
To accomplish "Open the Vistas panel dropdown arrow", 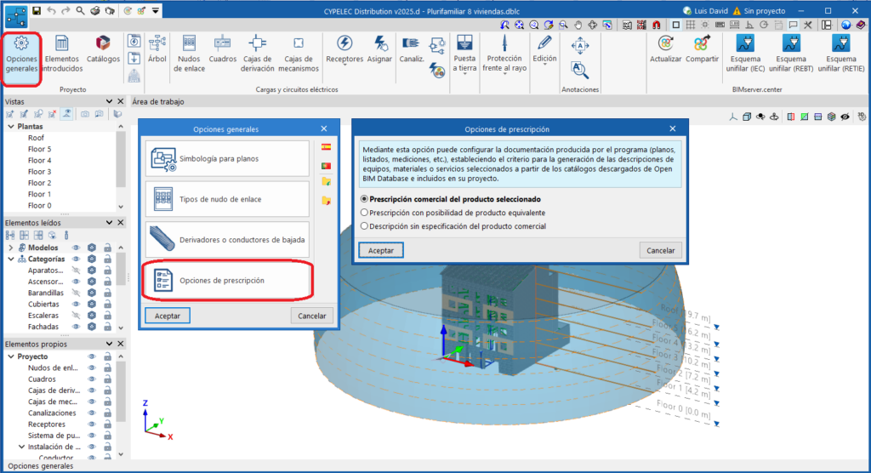I will click(109, 101).
